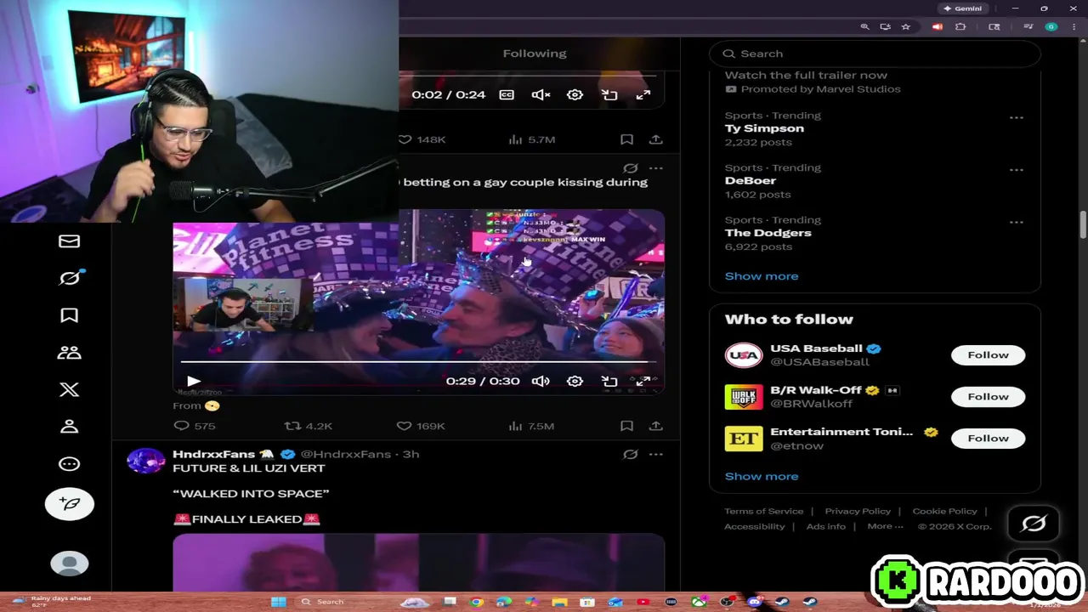
Task: View analytics of 7.5M views post
Action: tap(531, 426)
